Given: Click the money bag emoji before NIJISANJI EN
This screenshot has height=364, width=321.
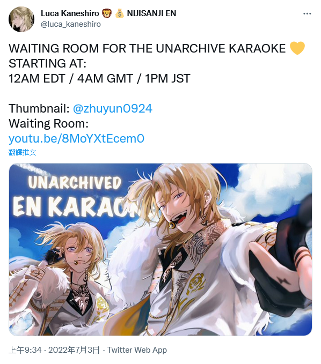Looking at the screenshot, I should [x=120, y=13].
